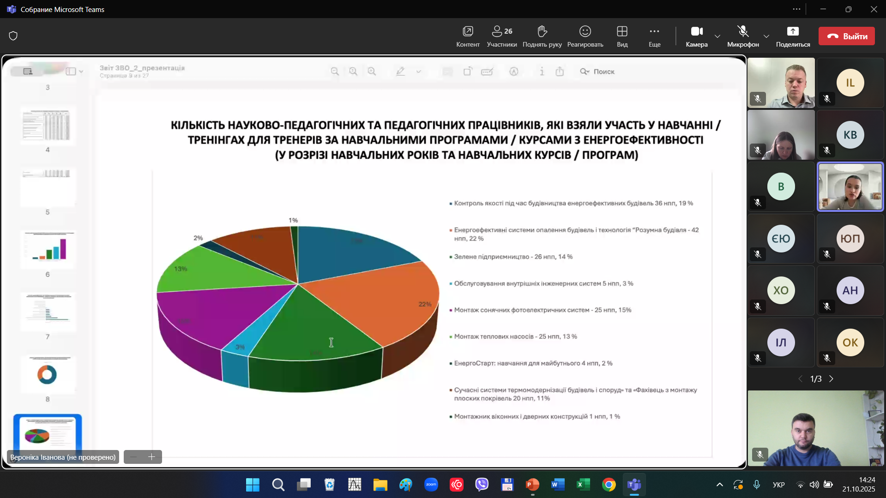Image resolution: width=886 pixels, height=498 pixels.
Task: Open the View layout options
Action: coord(622,36)
